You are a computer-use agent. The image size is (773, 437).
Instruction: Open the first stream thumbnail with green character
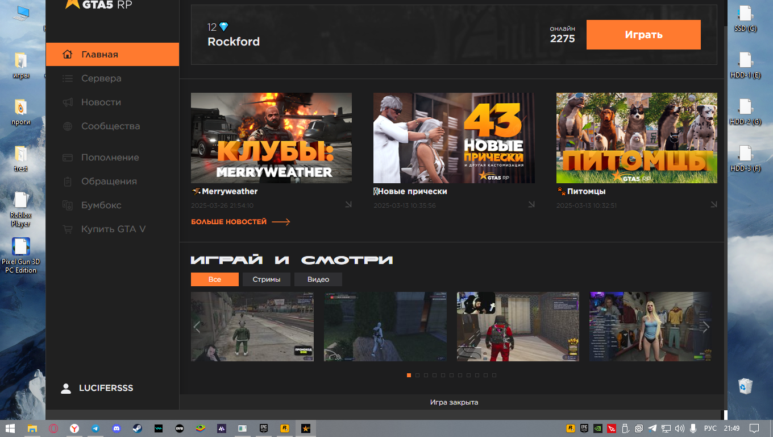tap(252, 327)
